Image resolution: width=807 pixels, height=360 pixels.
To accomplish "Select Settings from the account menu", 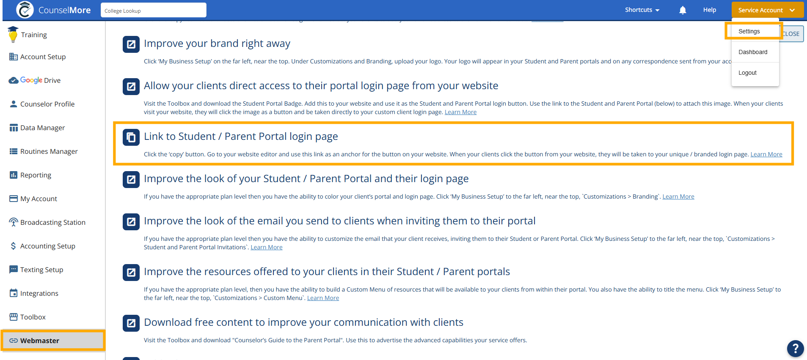I will 749,31.
